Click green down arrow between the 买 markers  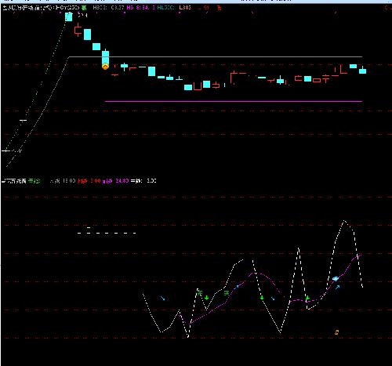point(207,298)
